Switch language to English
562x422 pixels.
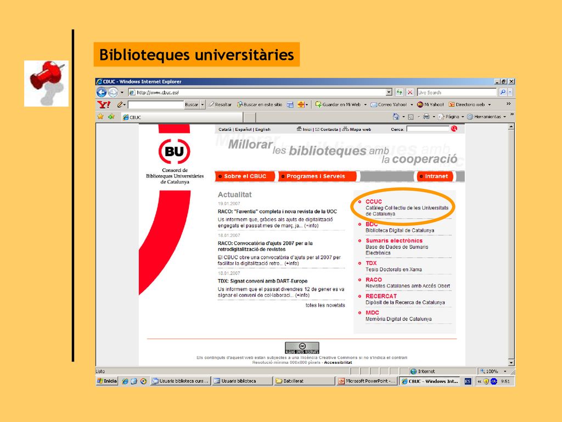click(x=263, y=129)
